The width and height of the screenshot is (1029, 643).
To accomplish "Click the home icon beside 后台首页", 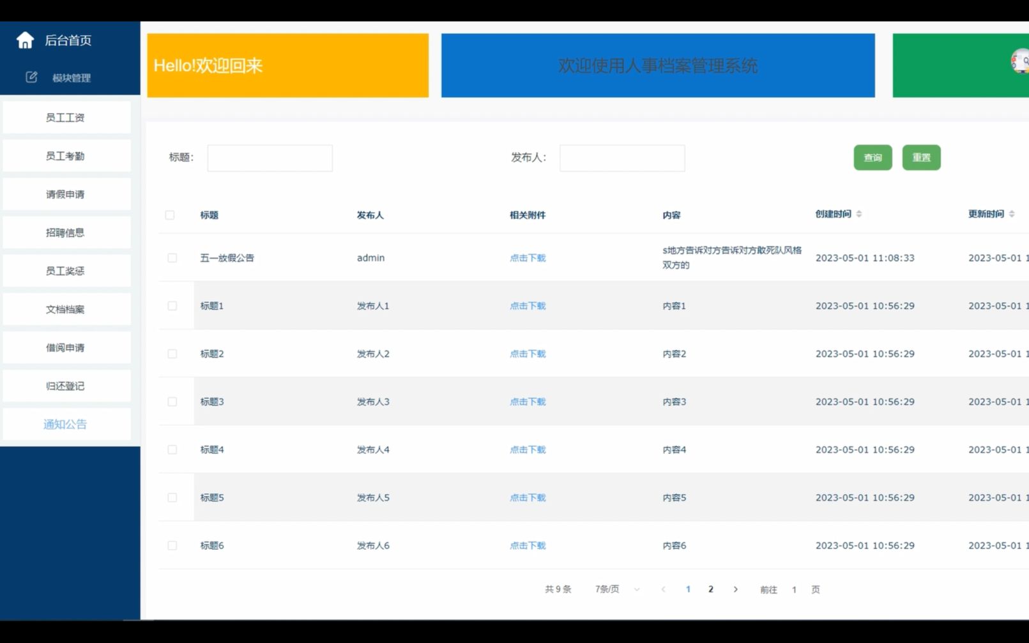I will pyautogui.click(x=25, y=40).
